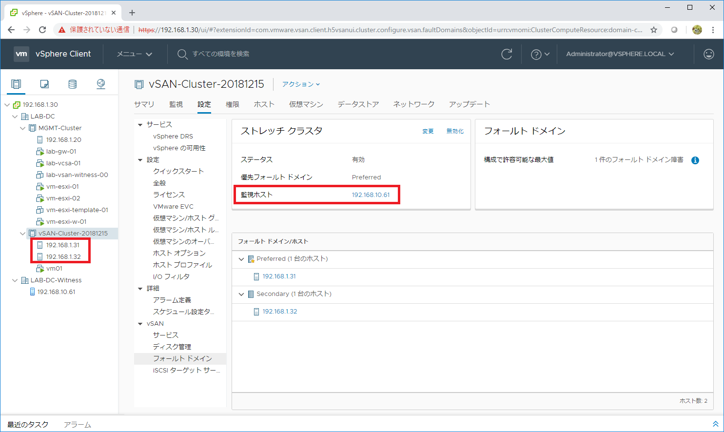Viewport: 724px width, 432px height.
Task: Open the Networking inventory view icon
Action: coord(101,84)
